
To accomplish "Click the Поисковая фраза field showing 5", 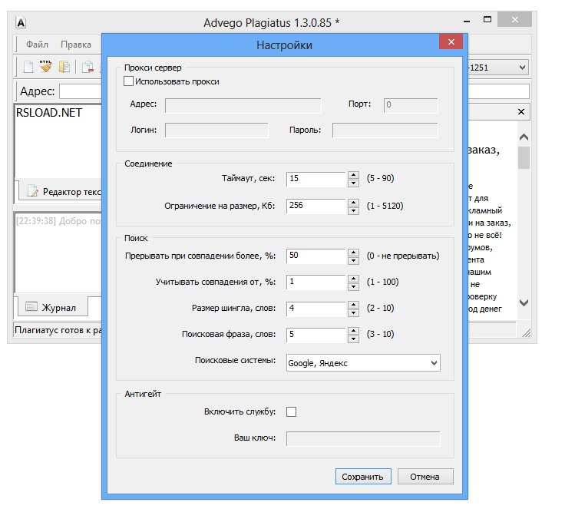I will pos(316,335).
